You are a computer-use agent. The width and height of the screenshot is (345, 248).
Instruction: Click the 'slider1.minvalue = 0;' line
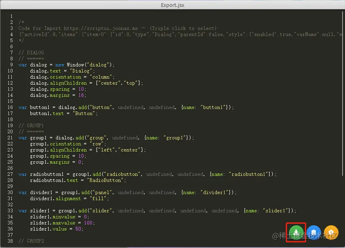tap(60, 217)
